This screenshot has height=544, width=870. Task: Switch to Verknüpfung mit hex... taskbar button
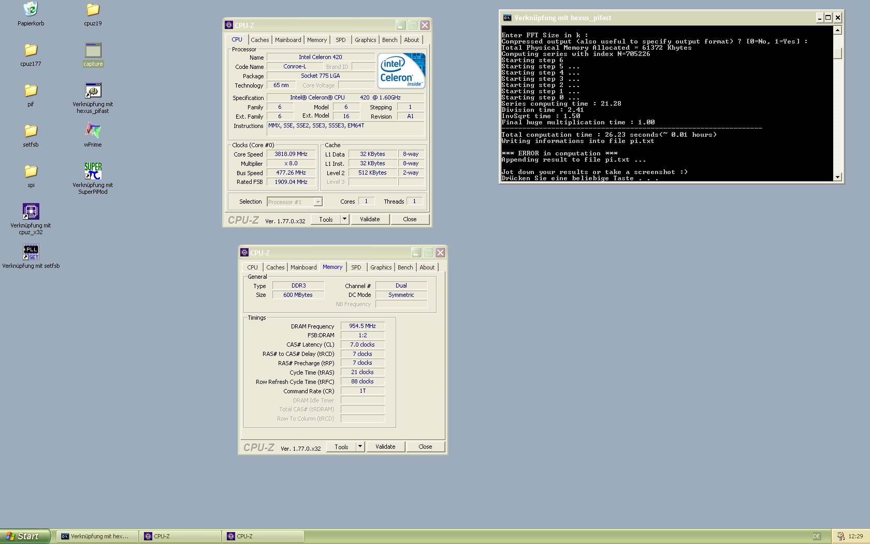tap(97, 536)
